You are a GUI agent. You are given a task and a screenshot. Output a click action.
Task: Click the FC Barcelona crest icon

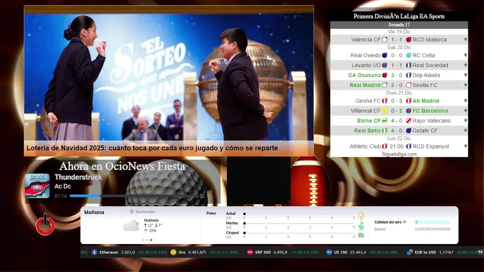408,111
